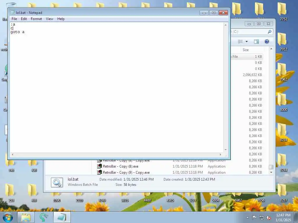Click Explorer scrollbar up arrow
The image size is (298, 223).
click(271, 49)
